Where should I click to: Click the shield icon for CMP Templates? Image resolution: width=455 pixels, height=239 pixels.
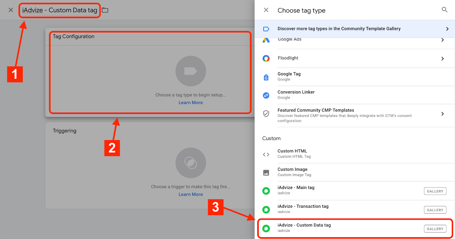click(266, 114)
